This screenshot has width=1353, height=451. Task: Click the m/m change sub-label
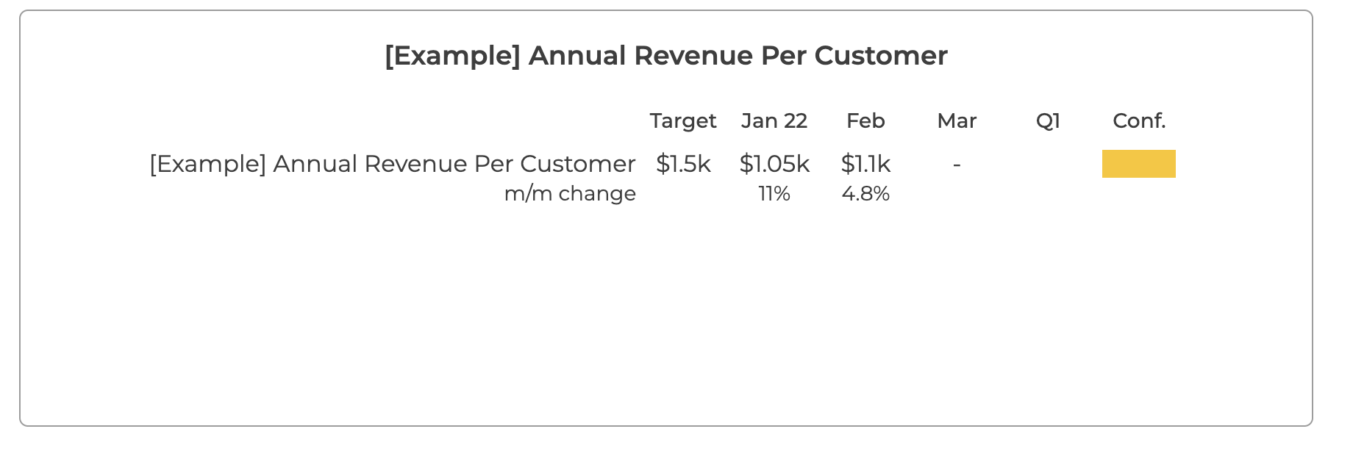click(x=570, y=194)
